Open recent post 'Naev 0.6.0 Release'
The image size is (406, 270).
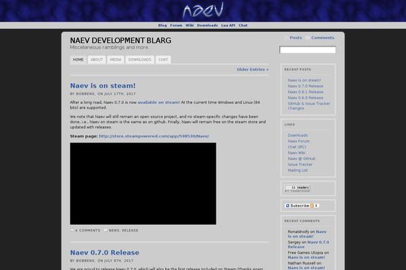pos(306,98)
